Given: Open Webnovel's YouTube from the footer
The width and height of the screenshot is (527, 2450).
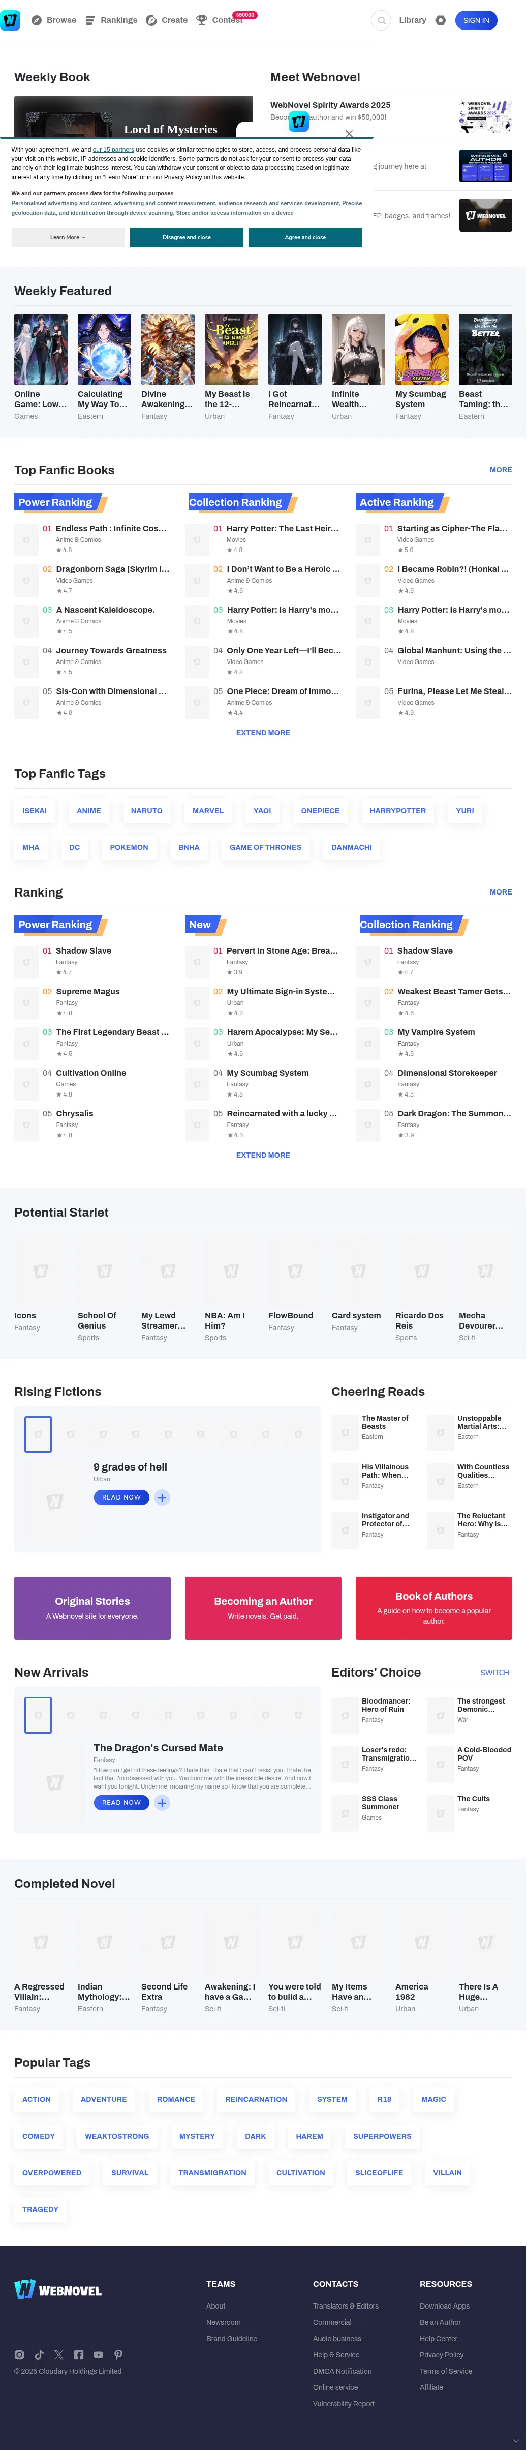Looking at the screenshot, I should (99, 2354).
